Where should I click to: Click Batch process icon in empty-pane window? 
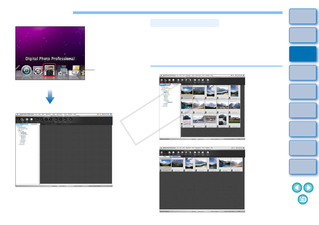[71, 120]
